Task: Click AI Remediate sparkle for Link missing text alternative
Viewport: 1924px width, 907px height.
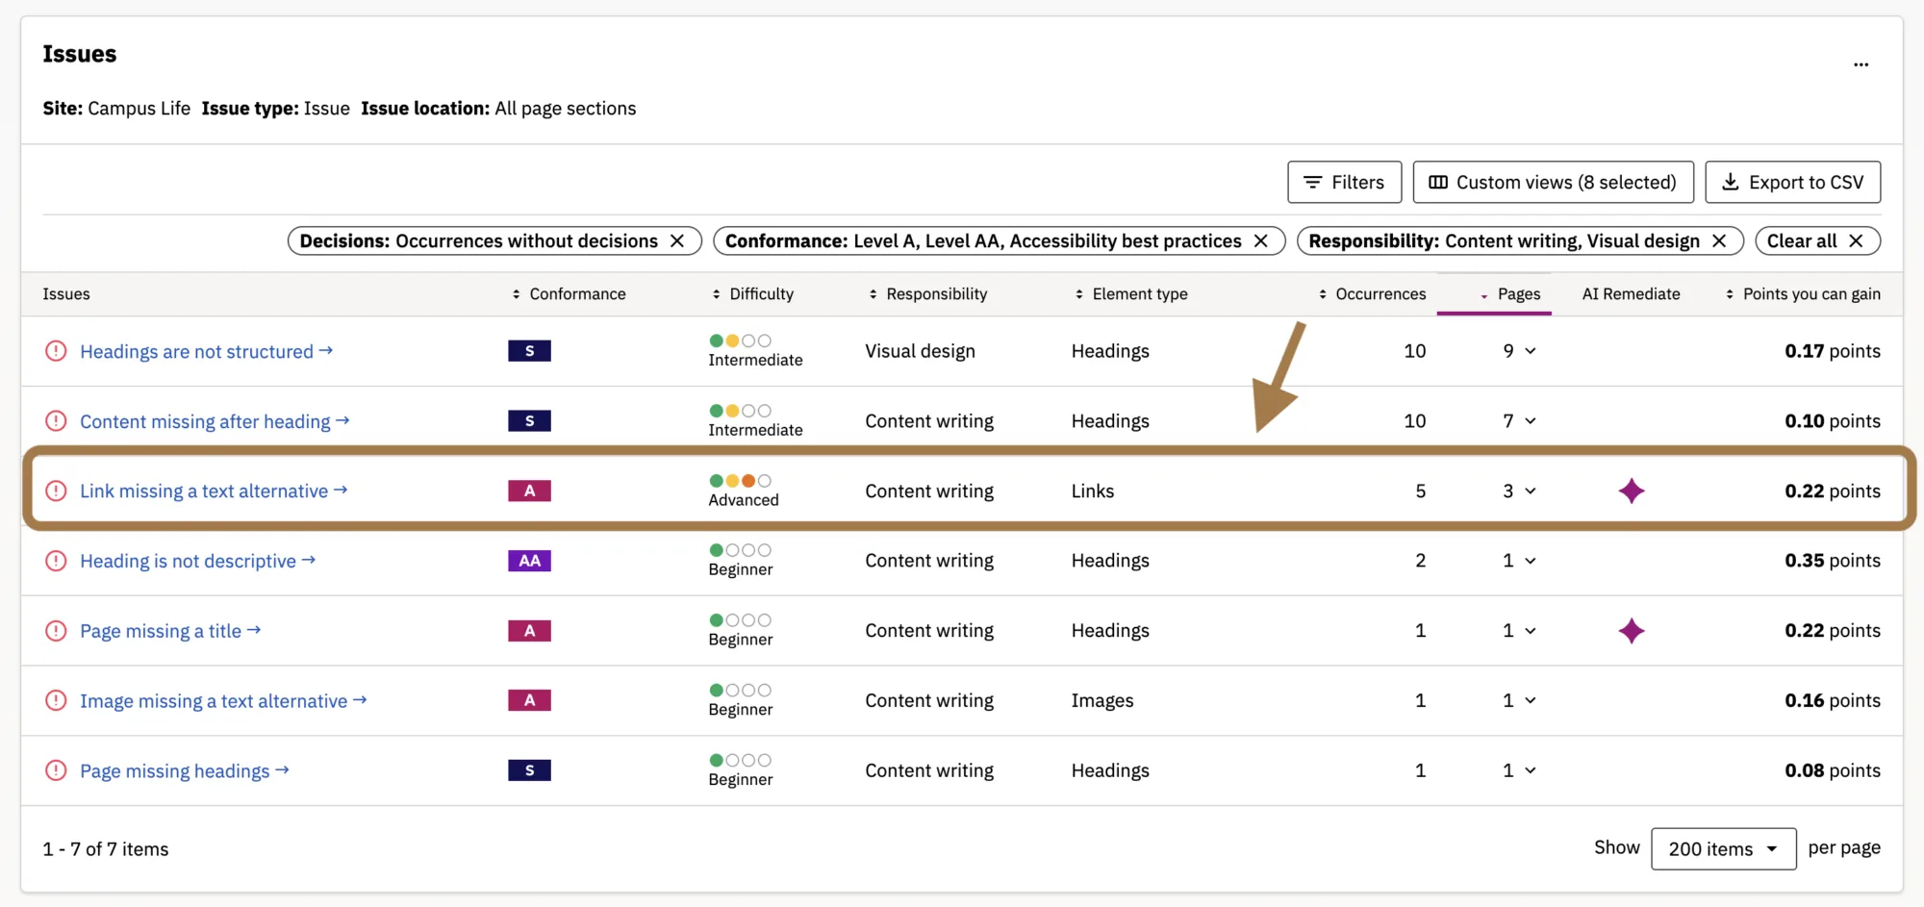Action: (1631, 491)
